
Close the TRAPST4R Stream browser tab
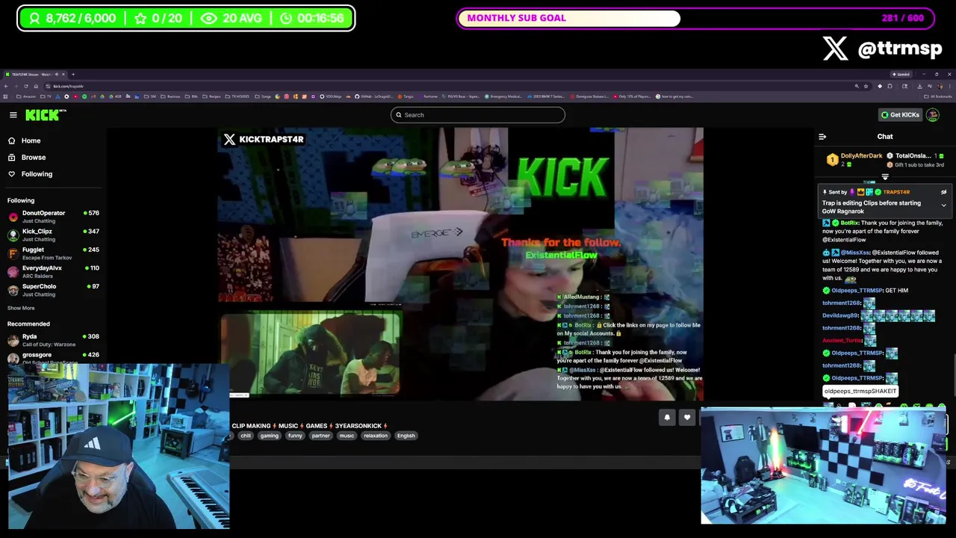[x=63, y=74]
